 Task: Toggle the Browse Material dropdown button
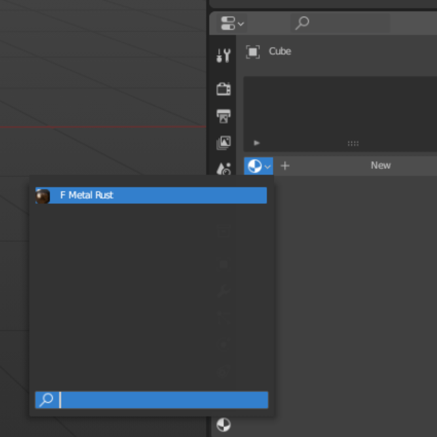click(259, 166)
